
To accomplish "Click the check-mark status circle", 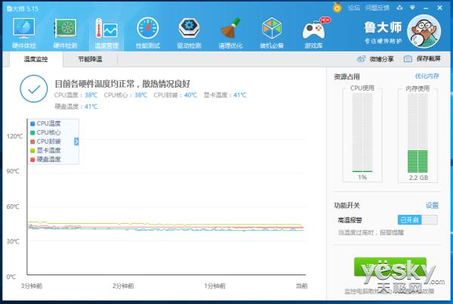I will click(x=34, y=88).
